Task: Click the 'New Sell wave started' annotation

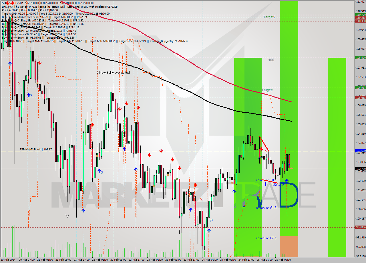Action: click(x=113, y=73)
